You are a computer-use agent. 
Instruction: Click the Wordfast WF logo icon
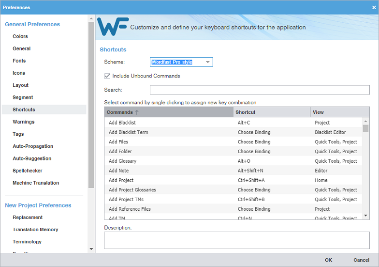click(113, 27)
